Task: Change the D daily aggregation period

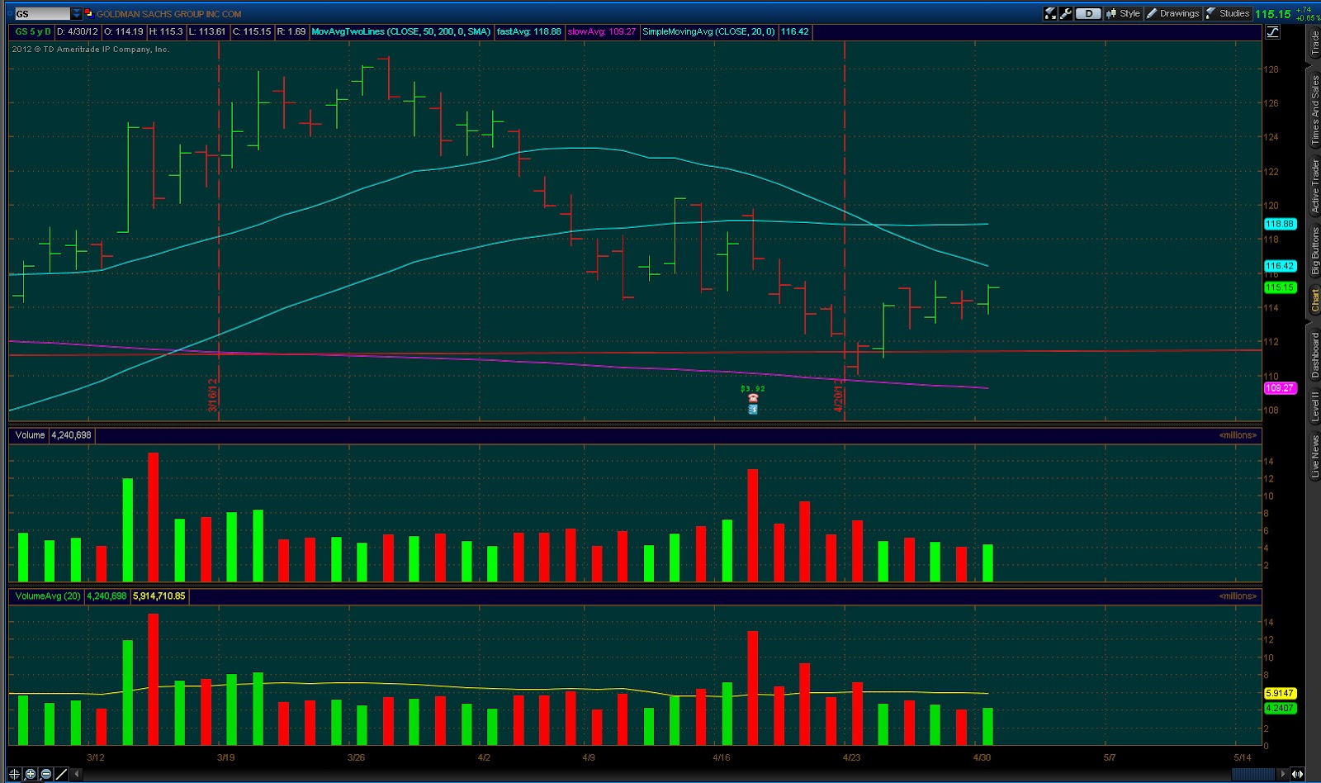Action: pos(1088,13)
